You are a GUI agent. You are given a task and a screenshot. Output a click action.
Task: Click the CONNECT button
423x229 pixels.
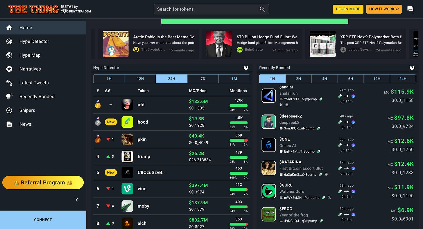43,220
